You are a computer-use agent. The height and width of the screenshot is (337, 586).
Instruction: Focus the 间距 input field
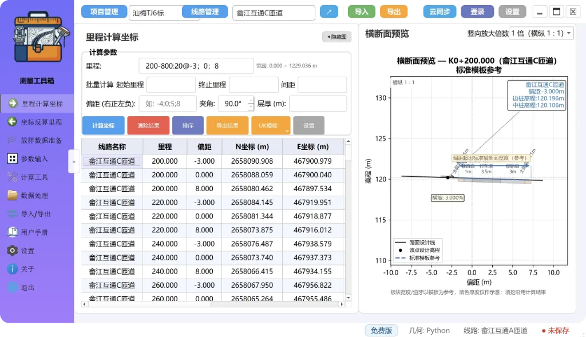click(322, 85)
